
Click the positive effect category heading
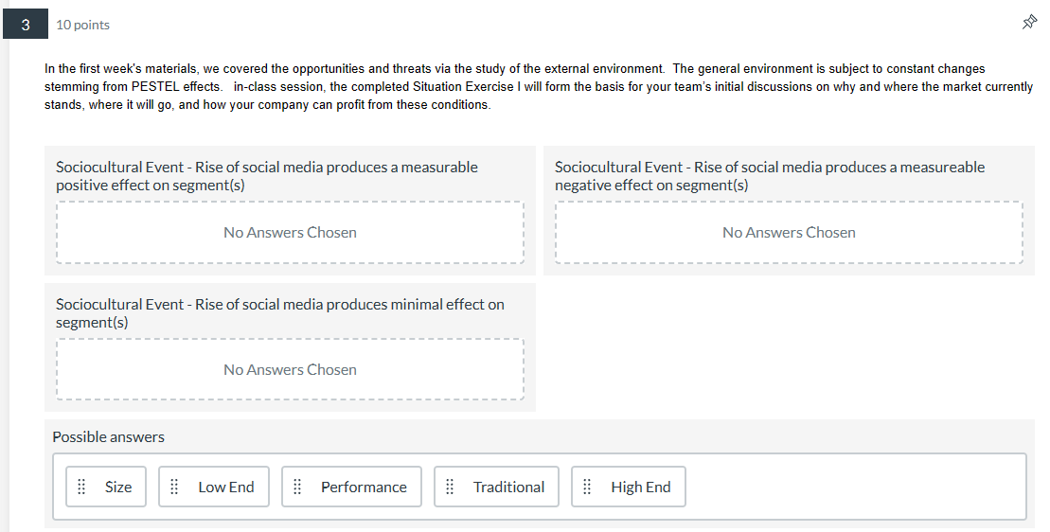[x=267, y=176]
